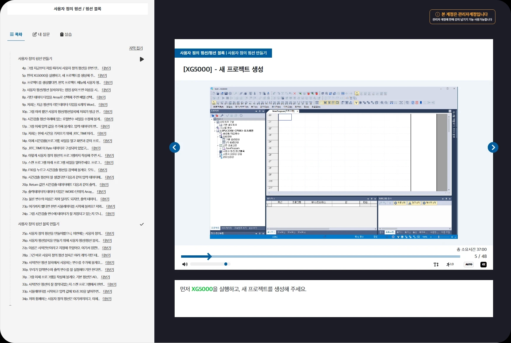Go to the previous slide arrow
The width and height of the screenshot is (511, 343).
[175, 147]
